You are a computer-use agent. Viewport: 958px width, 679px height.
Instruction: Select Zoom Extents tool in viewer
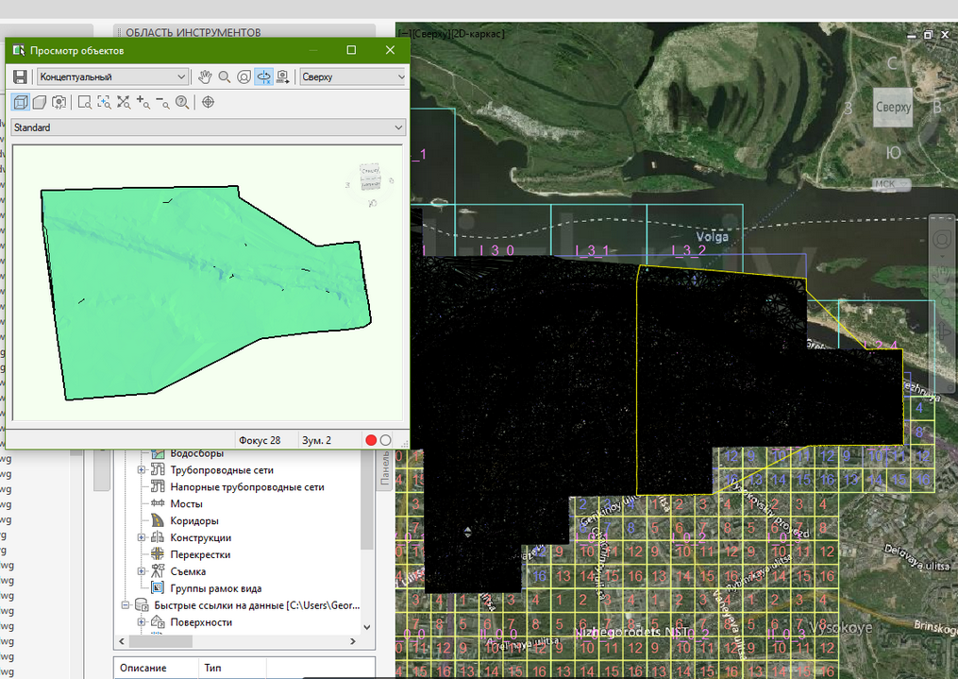[124, 102]
